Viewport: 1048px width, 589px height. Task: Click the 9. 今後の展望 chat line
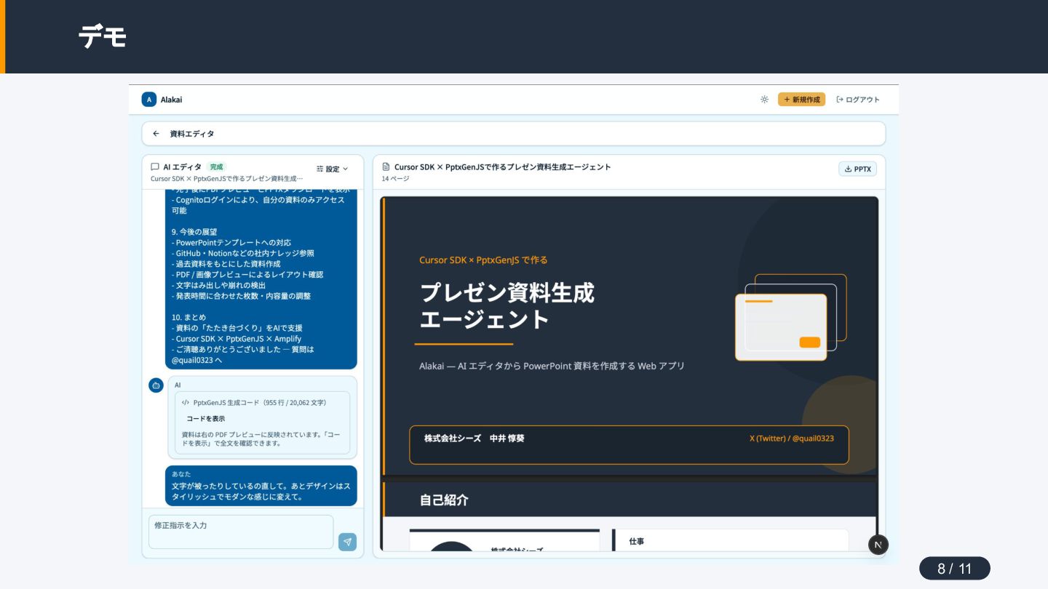[x=194, y=232]
